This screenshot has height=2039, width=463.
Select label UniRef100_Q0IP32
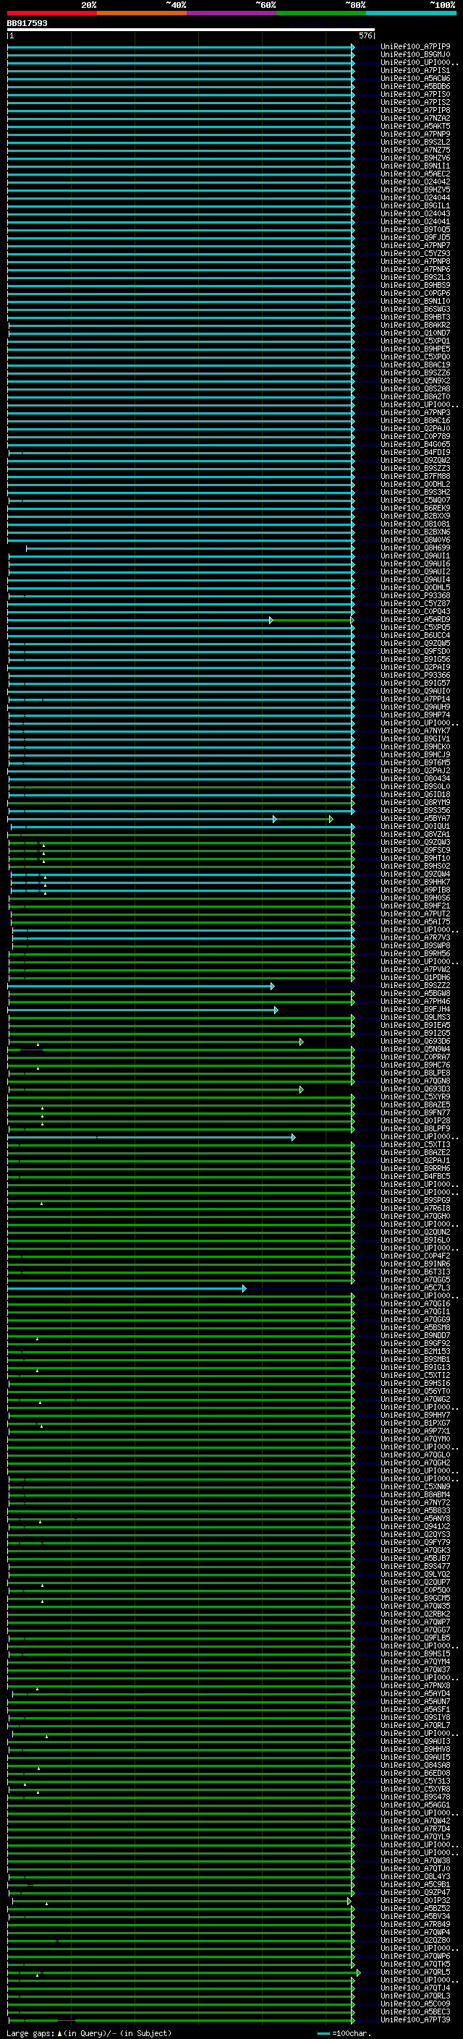pyautogui.click(x=415, y=1900)
